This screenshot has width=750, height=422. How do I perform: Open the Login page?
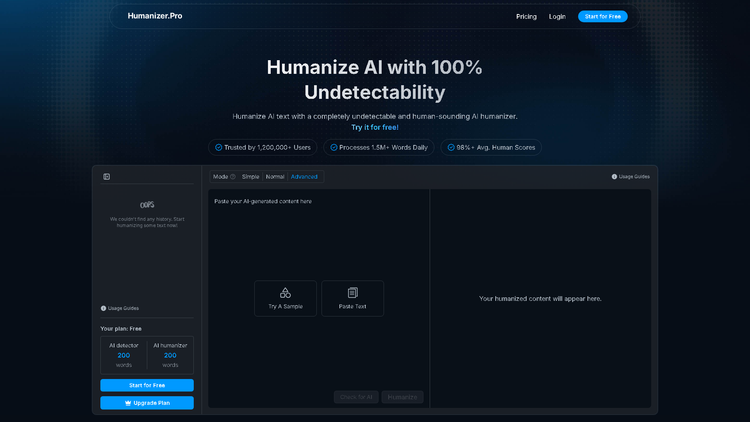click(557, 16)
